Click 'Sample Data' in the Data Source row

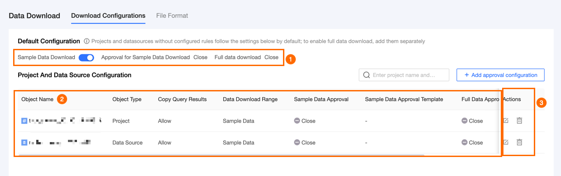[239, 143]
